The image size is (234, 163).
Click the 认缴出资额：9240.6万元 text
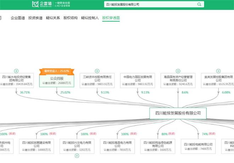pyautogui.click(x=178, y=84)
